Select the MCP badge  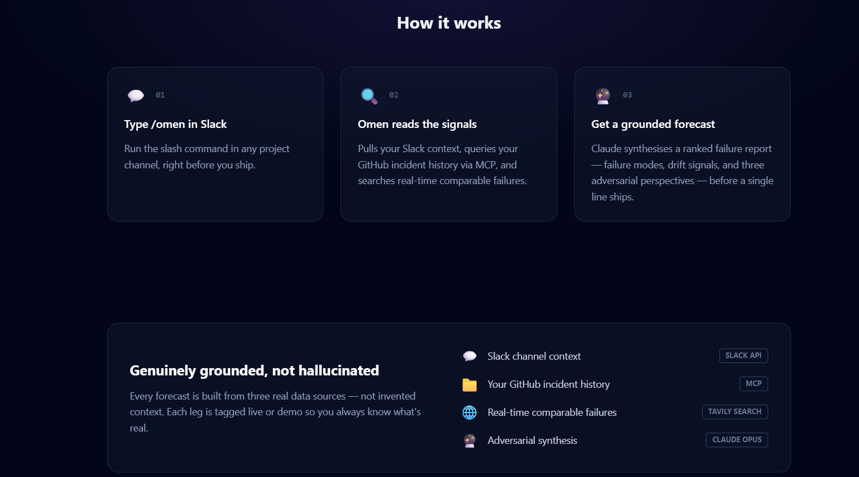coord(754,384)
